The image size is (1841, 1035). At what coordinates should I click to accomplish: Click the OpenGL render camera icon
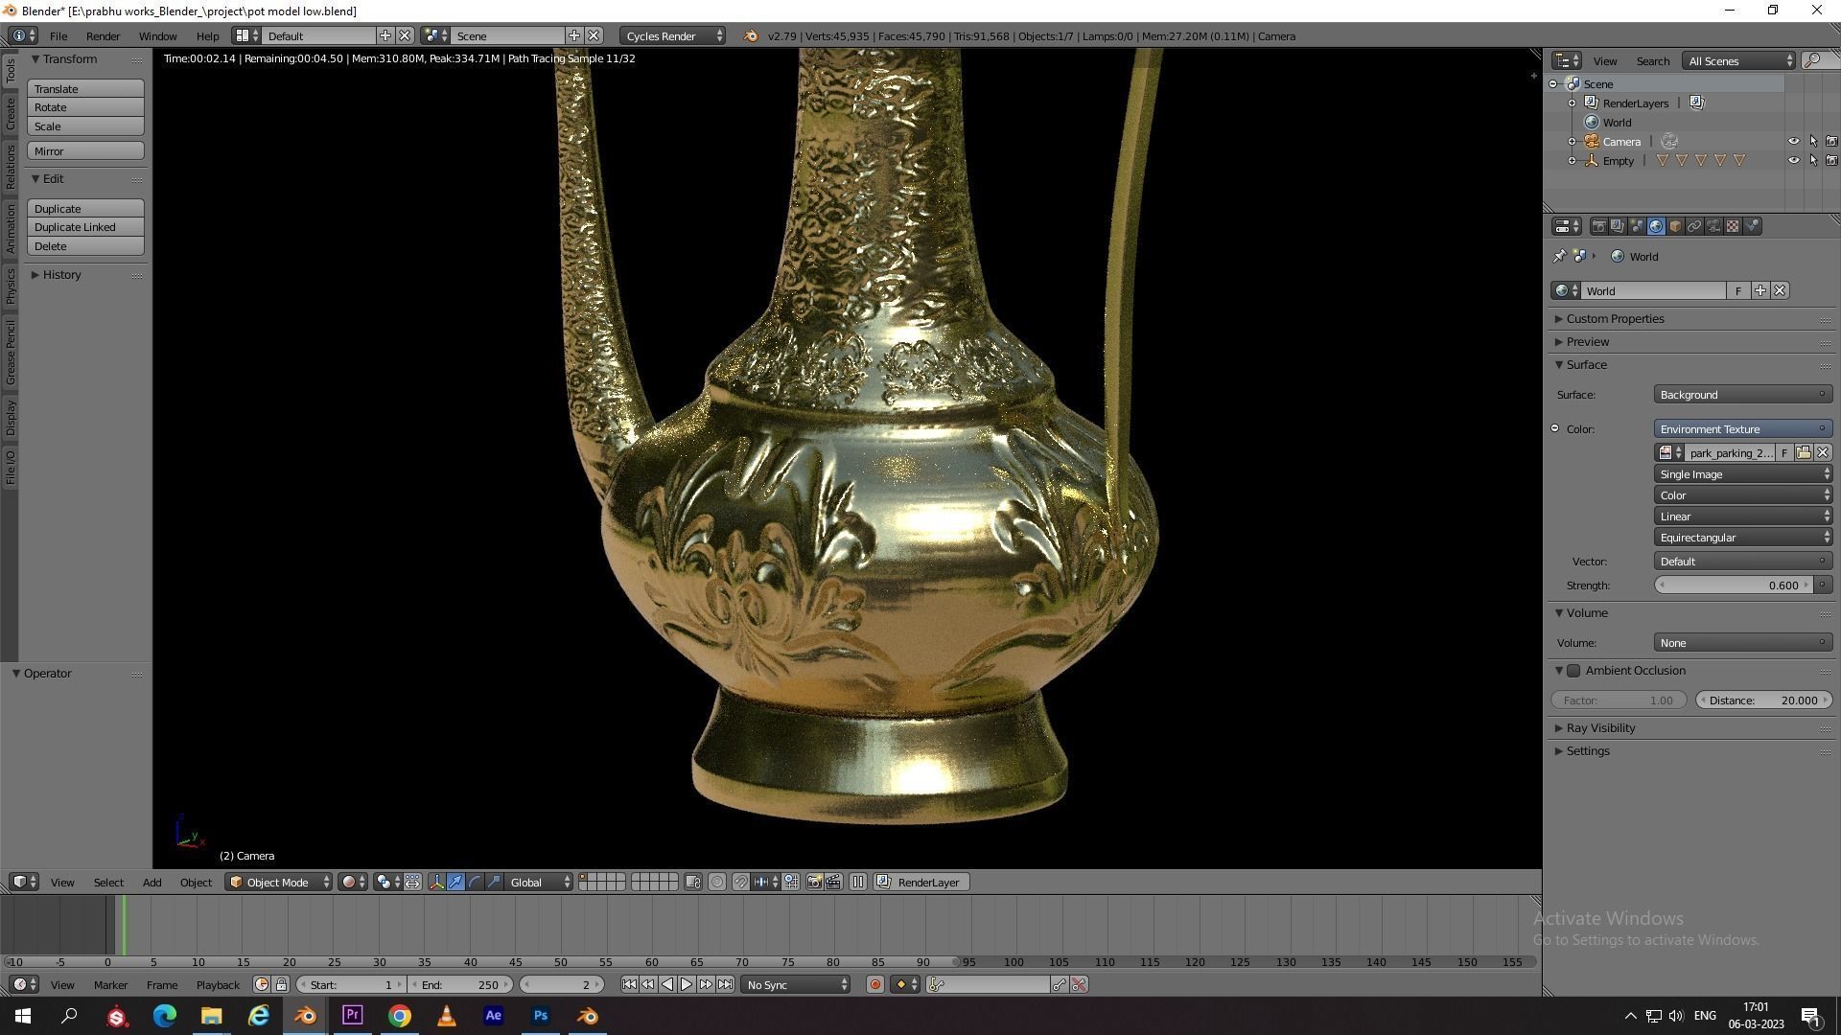(x=814, y=883)
